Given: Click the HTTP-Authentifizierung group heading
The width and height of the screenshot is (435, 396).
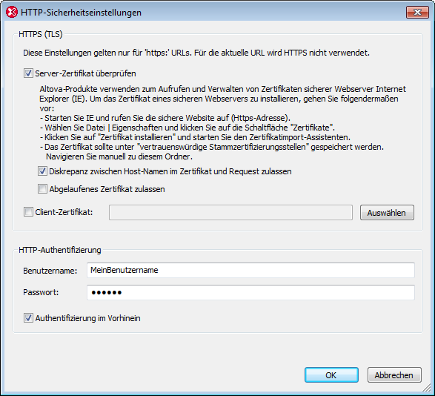Looking at the screenshot, I should [x=59, y=250].
